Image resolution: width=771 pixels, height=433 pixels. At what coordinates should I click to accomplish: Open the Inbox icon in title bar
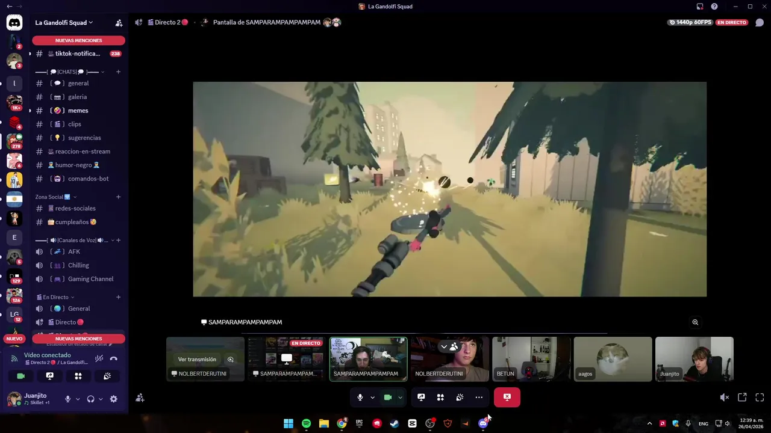pyautogui.click(x=700, y=7)
